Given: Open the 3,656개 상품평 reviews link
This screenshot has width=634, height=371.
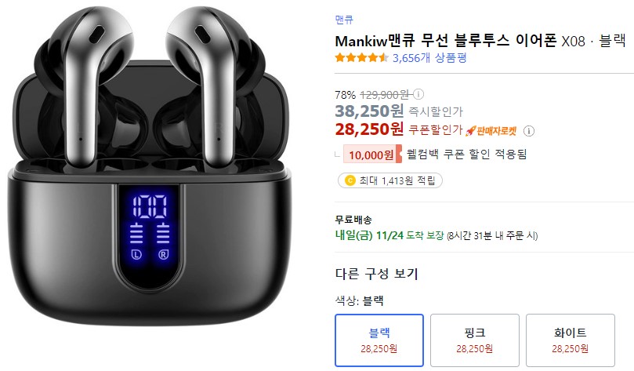Looking at the screenshot, I should pyautogui.click(x=429, y=58).
